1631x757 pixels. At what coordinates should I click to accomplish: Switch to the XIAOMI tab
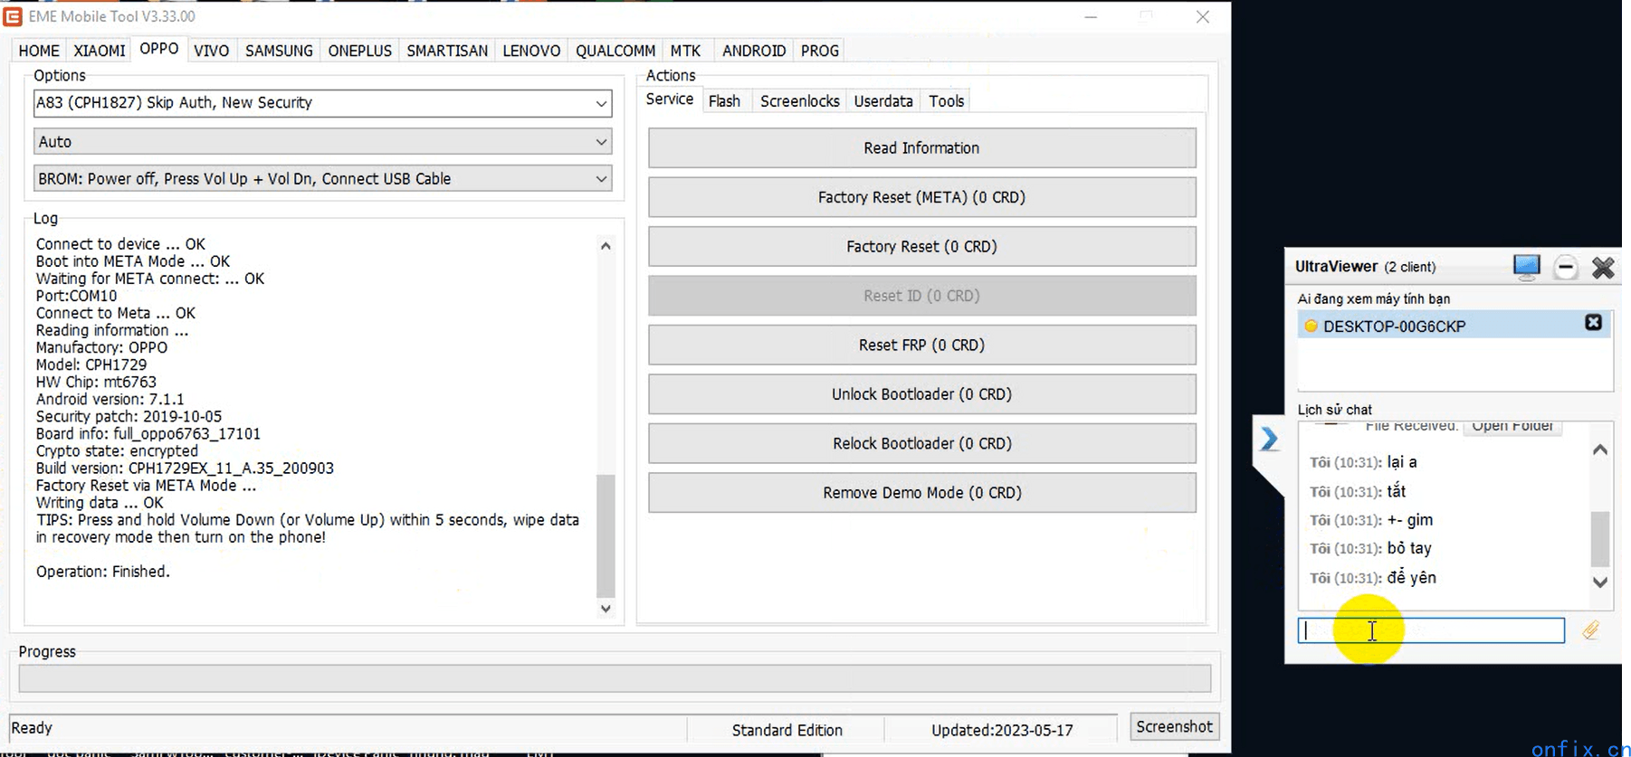tap(100, 51)
